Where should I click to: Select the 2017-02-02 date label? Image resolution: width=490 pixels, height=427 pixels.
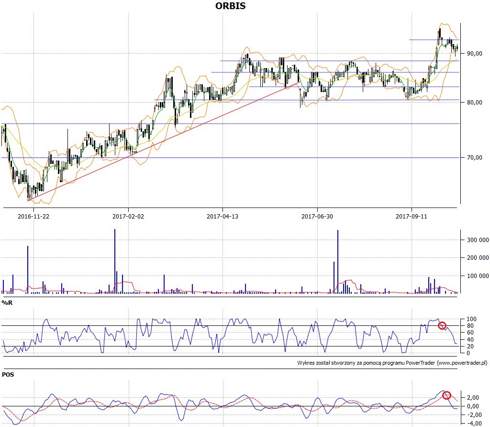tap(128, 216)
